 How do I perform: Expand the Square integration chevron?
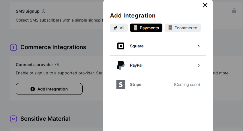click(199, 46)
